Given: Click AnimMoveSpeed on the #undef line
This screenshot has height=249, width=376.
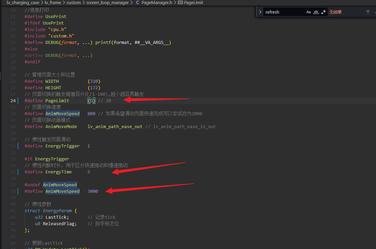Looking at the screenshot, I should [60, 185].
